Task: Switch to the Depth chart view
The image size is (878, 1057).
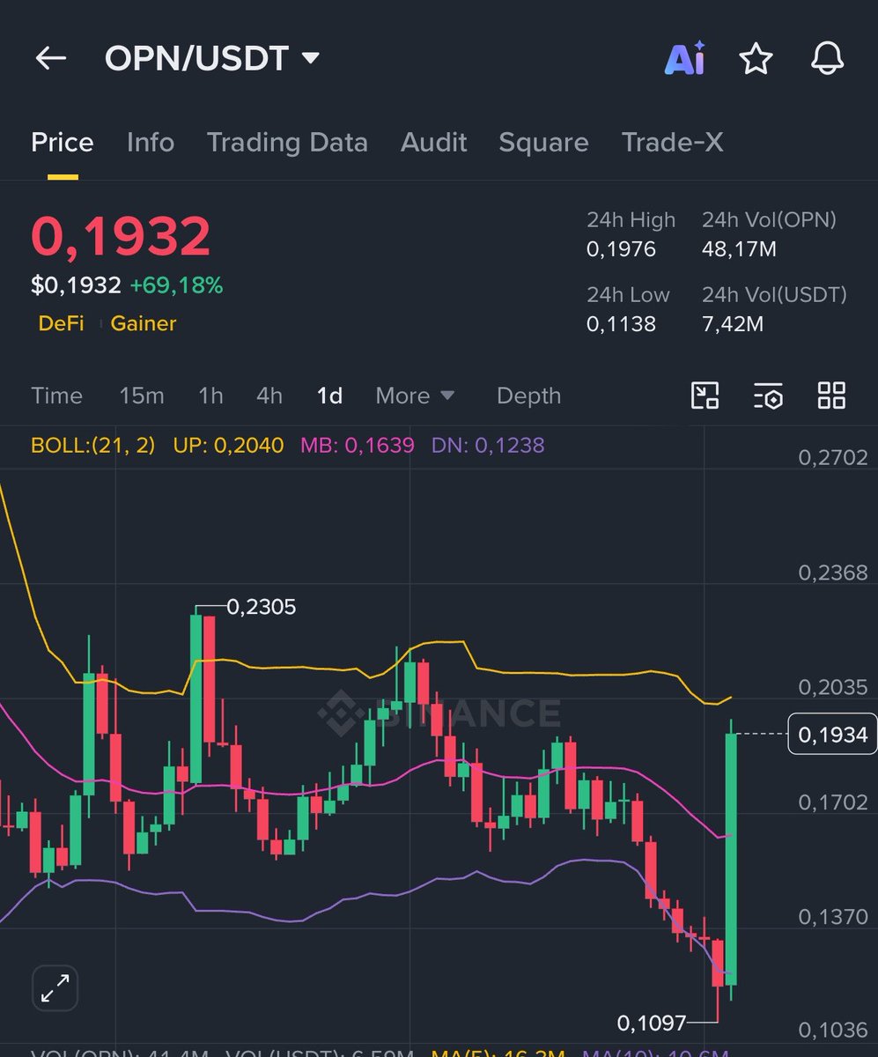Action: (x=528, y=395)
